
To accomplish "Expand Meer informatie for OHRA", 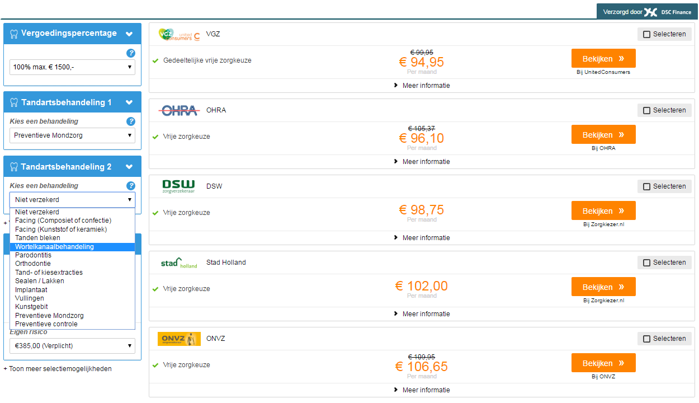I will pos(422,162).
